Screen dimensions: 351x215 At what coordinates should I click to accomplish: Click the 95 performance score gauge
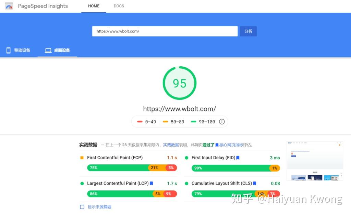180,83
